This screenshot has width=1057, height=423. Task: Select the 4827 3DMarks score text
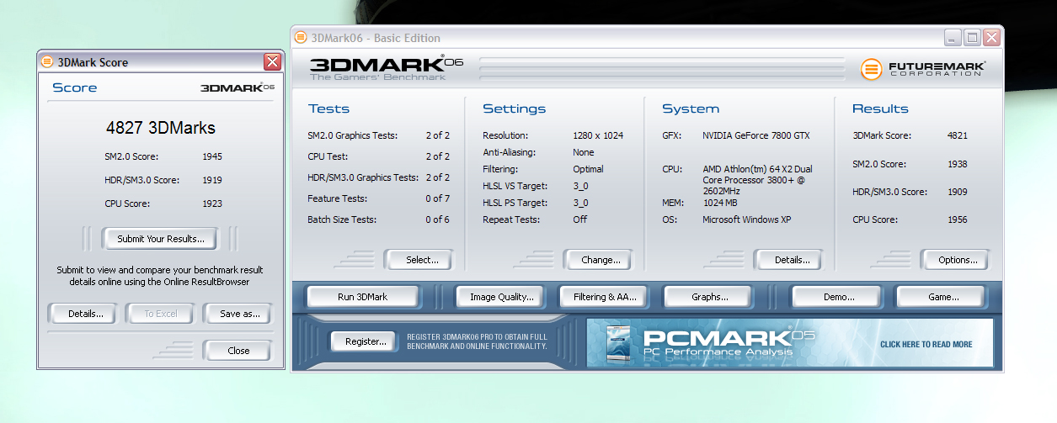[161, 129]
